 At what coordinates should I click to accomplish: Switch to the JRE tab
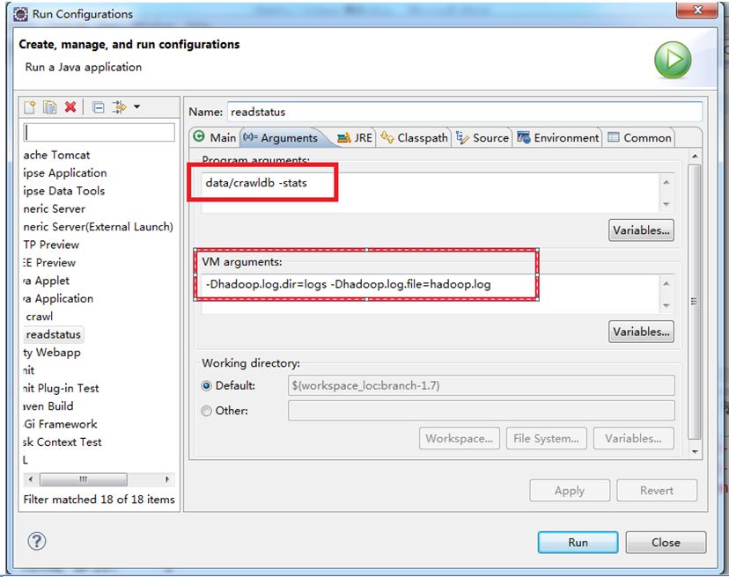355,137
